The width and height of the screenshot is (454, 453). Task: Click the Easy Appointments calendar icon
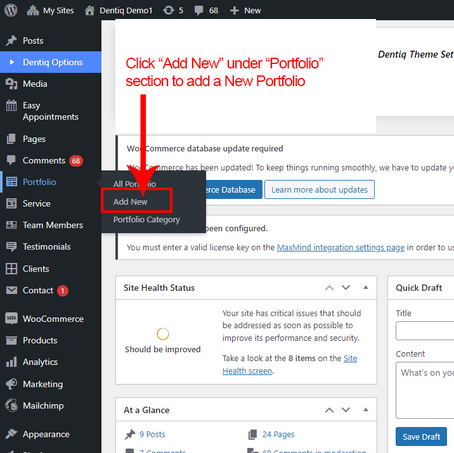pos(11,106)
